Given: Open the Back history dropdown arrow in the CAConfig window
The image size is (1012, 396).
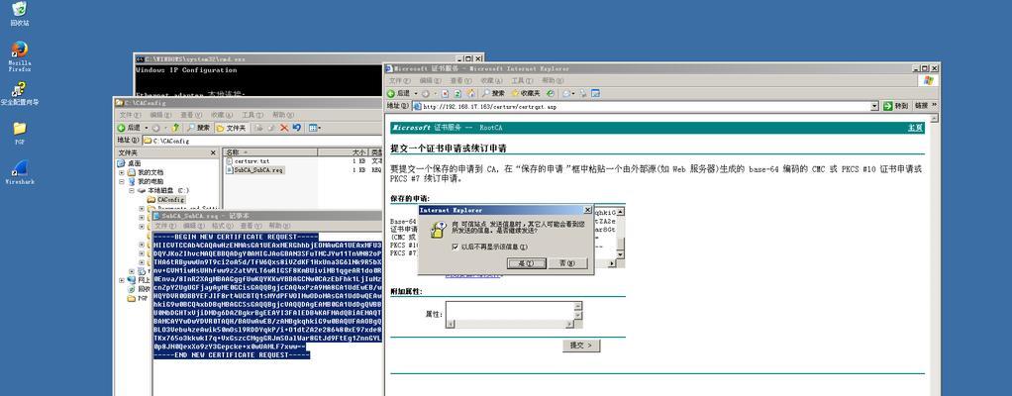Looking at the screenshot, I should coord(147,128).
